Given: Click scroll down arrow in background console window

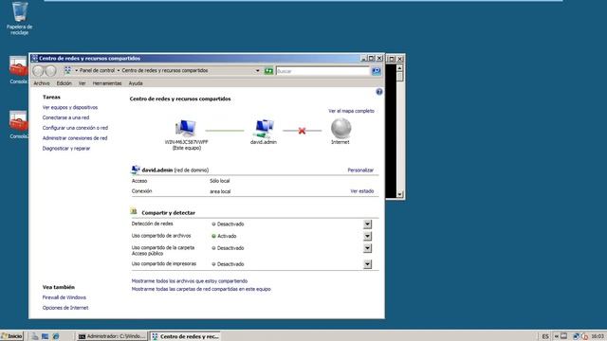Looking at the screenshot, I should point(399,194).
